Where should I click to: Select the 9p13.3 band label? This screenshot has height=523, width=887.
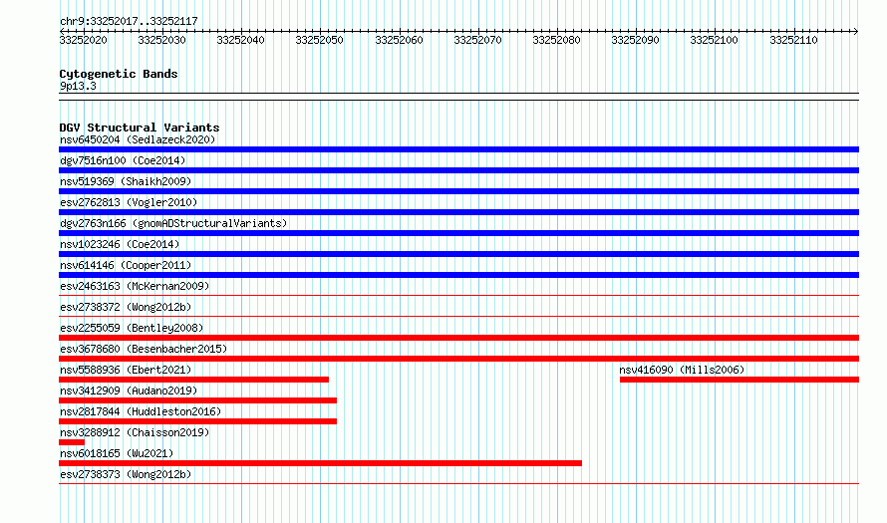78,86
